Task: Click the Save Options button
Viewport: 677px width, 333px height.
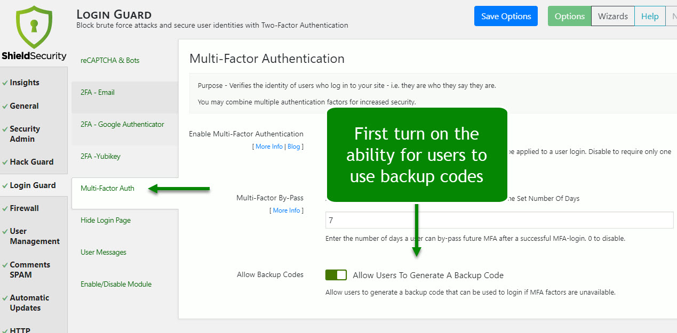Action: point(505,16)
